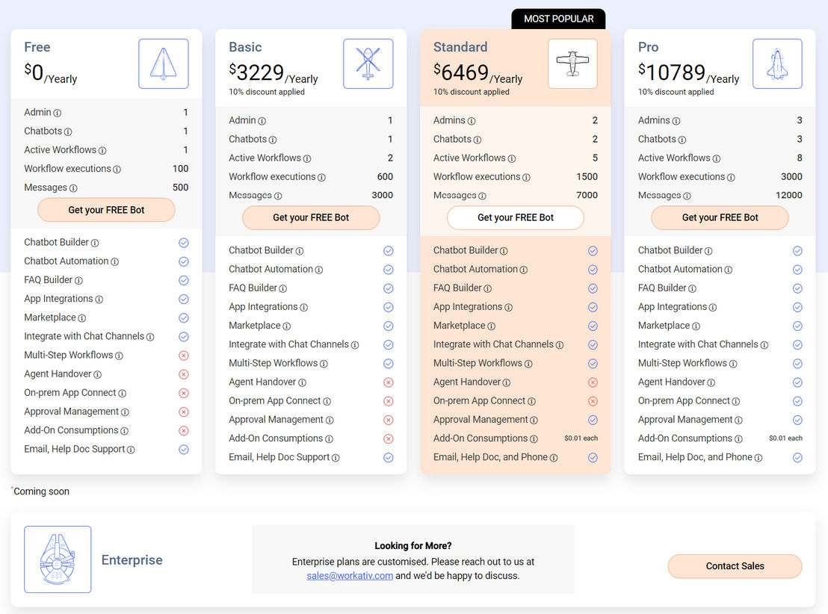Click '$0.01 each' in Standard plan
Viewport: 828px width, 614px height.
pos(581,438)
